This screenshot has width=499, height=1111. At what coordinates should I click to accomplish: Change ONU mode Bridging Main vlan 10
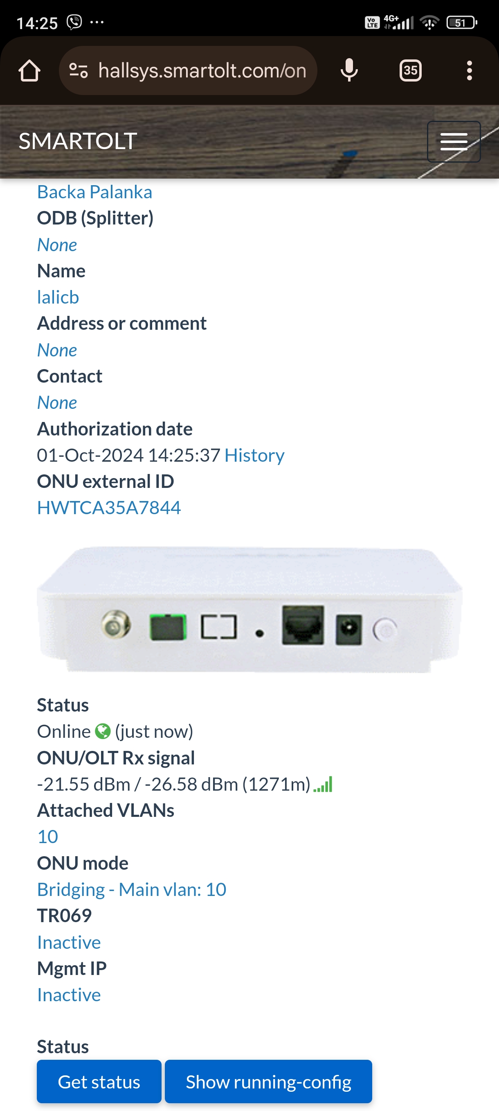tap(131, 889)
